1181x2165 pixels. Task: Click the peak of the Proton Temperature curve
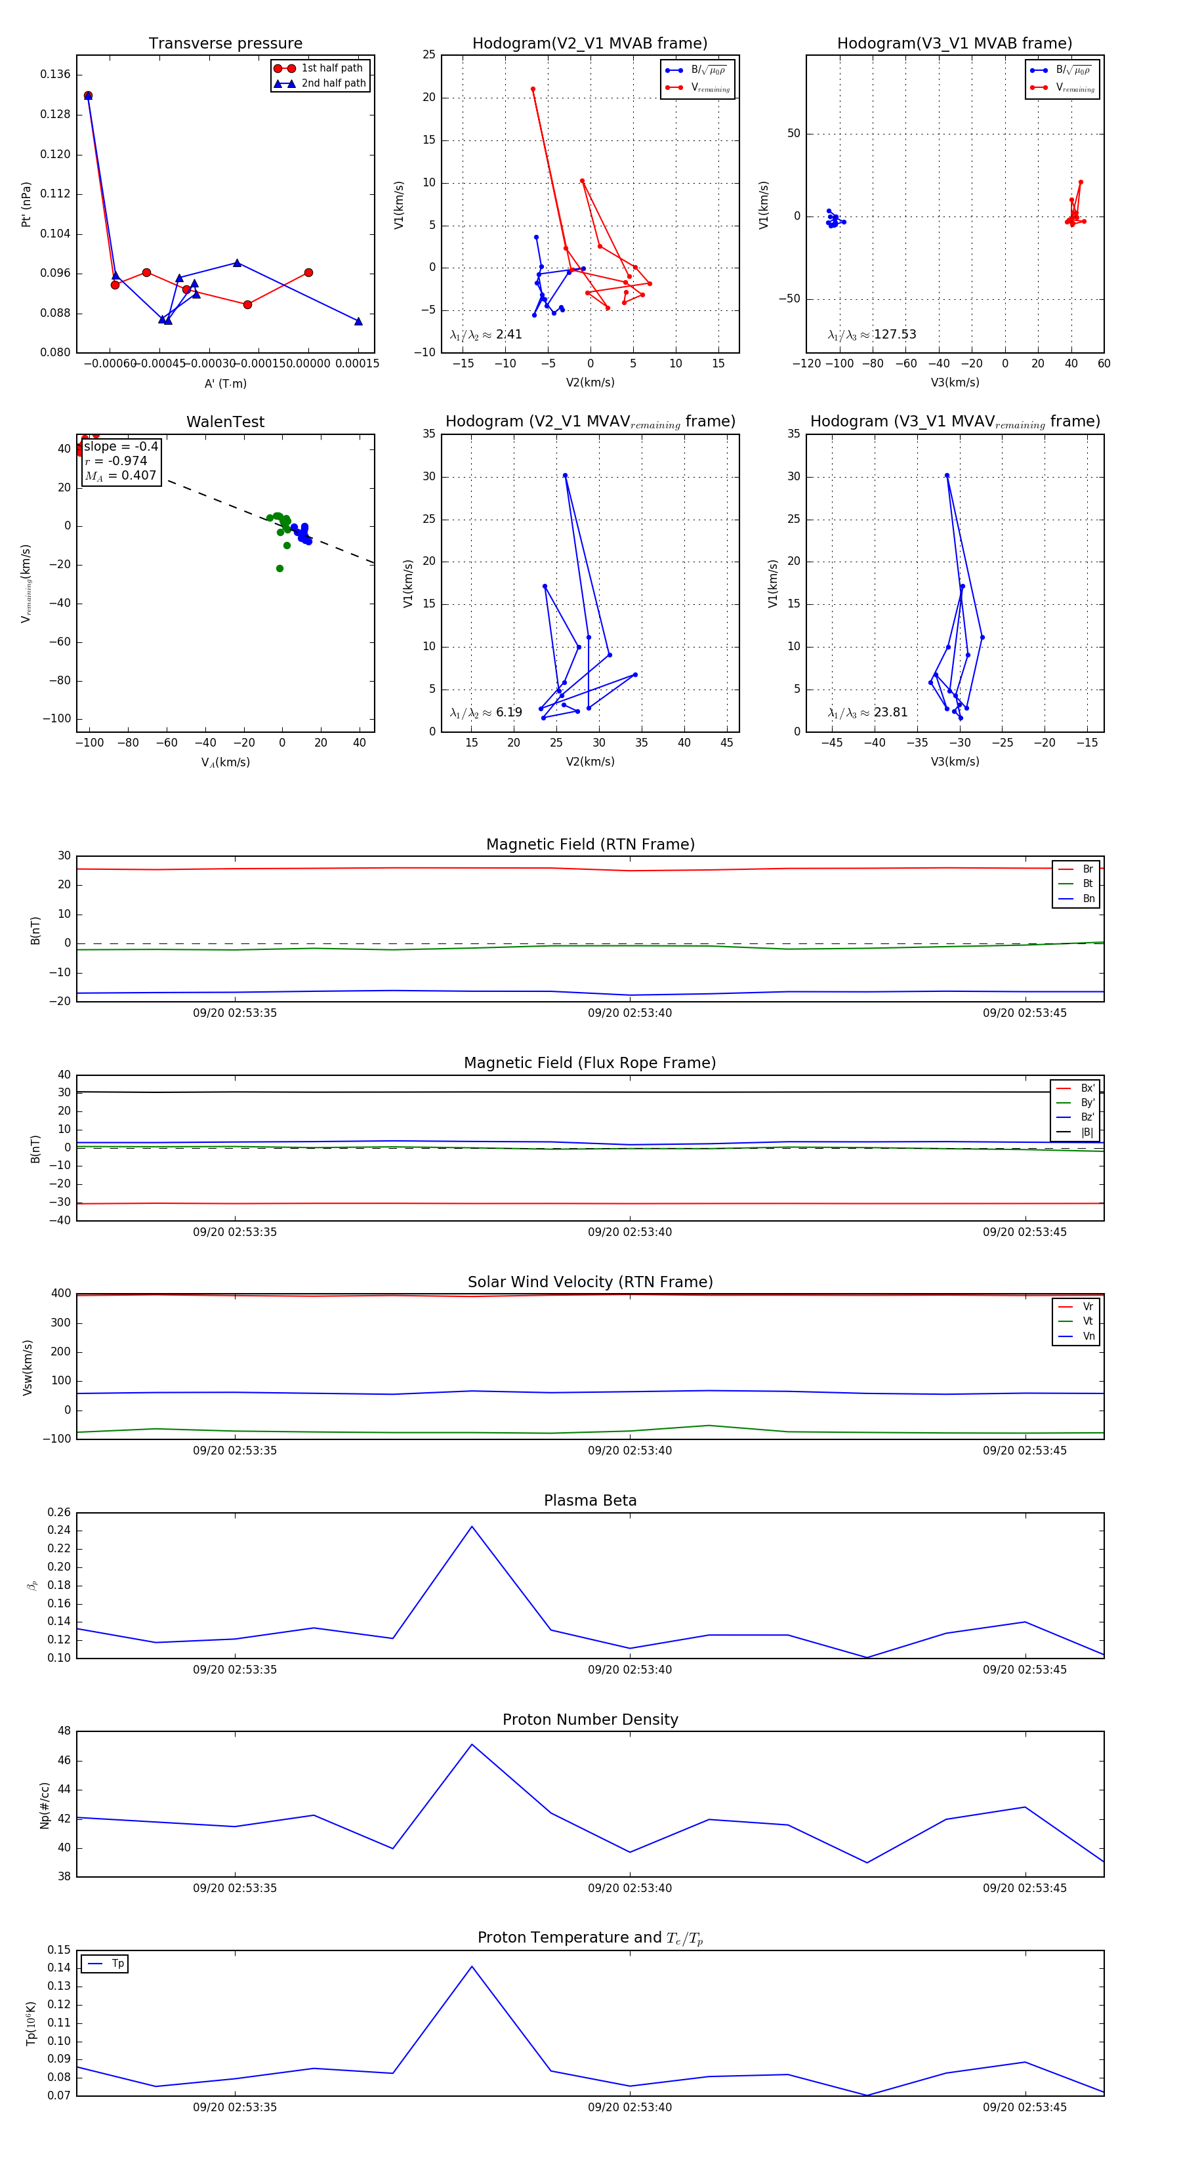tap(472, 1966)
